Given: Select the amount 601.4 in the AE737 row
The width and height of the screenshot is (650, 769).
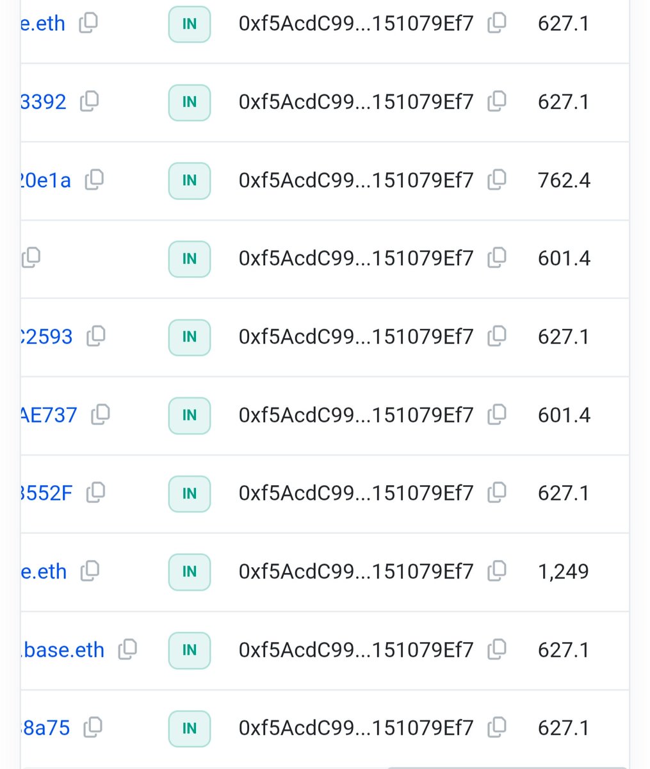Looking at the screenshot, I should [x=564, y=415].
